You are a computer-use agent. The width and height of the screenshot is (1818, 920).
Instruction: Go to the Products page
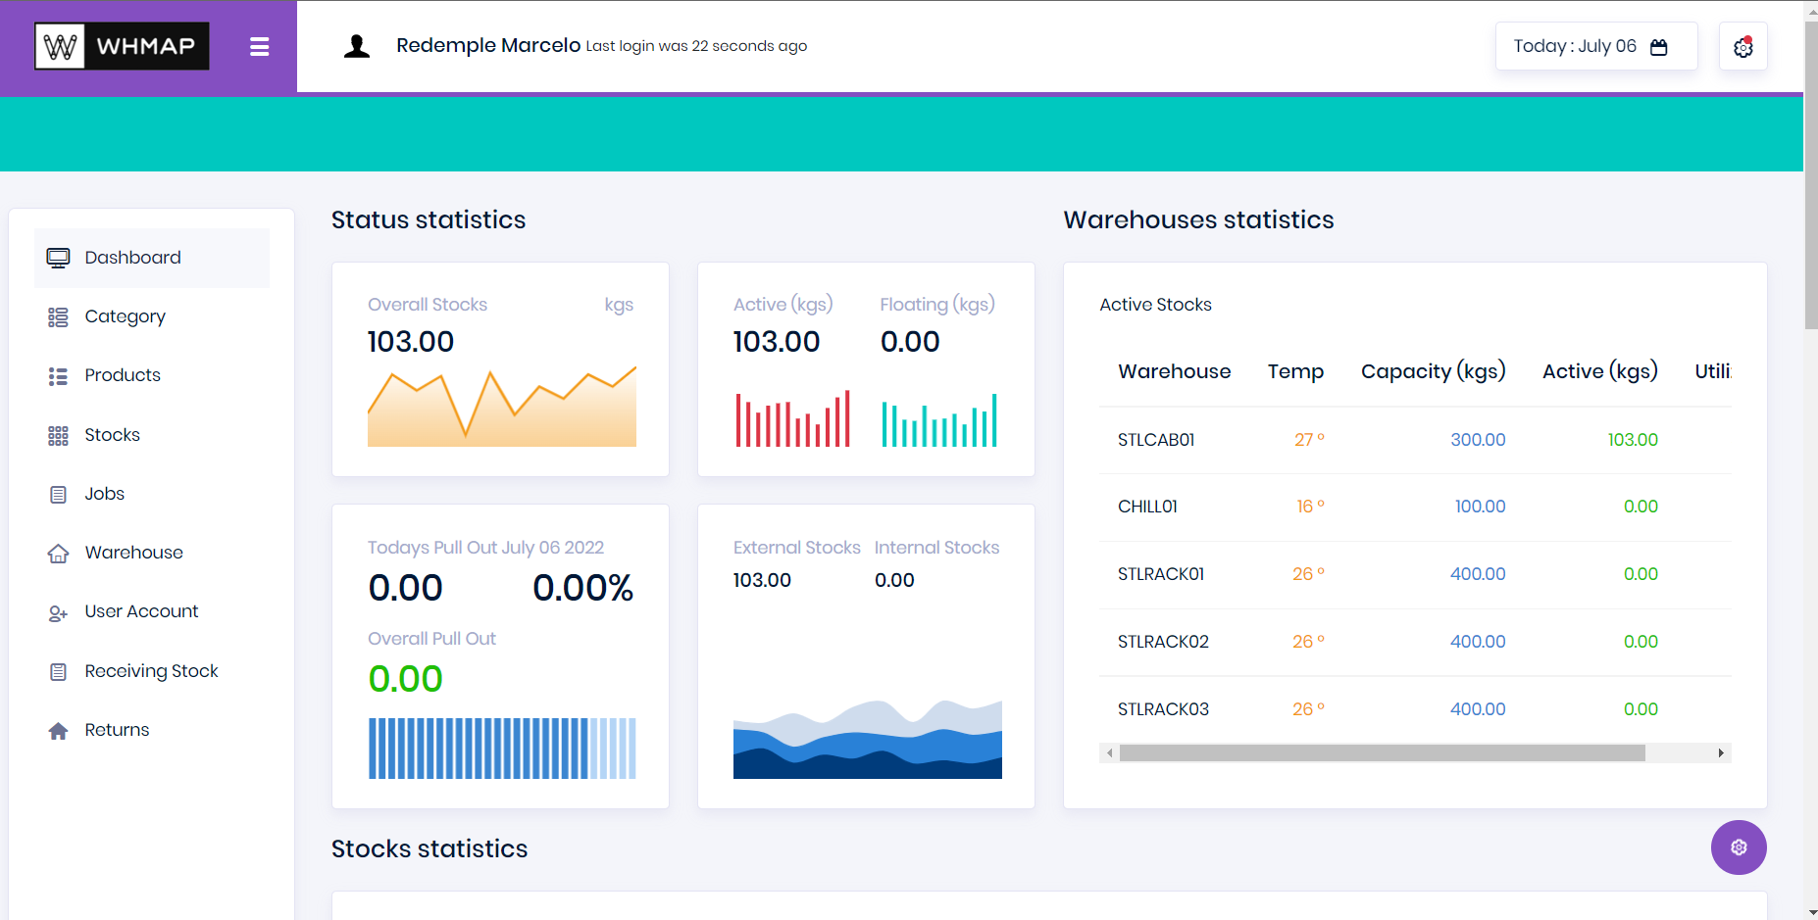tap(123, 375)
